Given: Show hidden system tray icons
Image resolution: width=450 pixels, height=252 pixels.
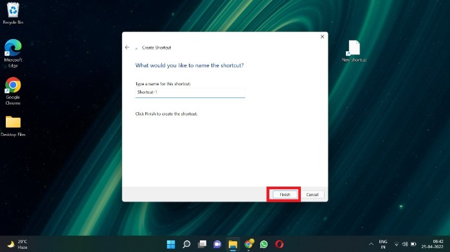Looking at the screenshot, I should [x=371, y=244].
